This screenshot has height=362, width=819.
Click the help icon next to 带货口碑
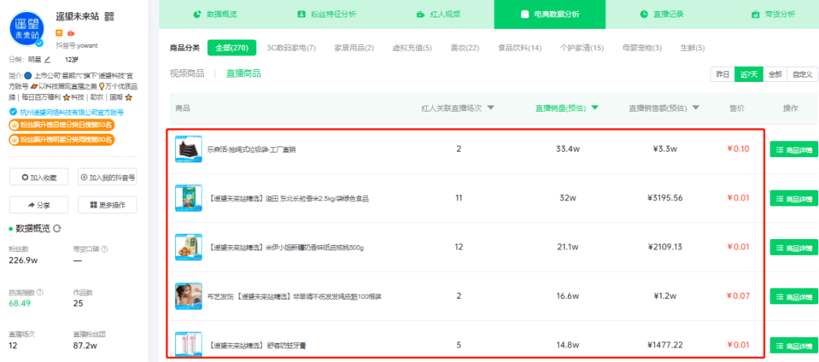(105, 250)
